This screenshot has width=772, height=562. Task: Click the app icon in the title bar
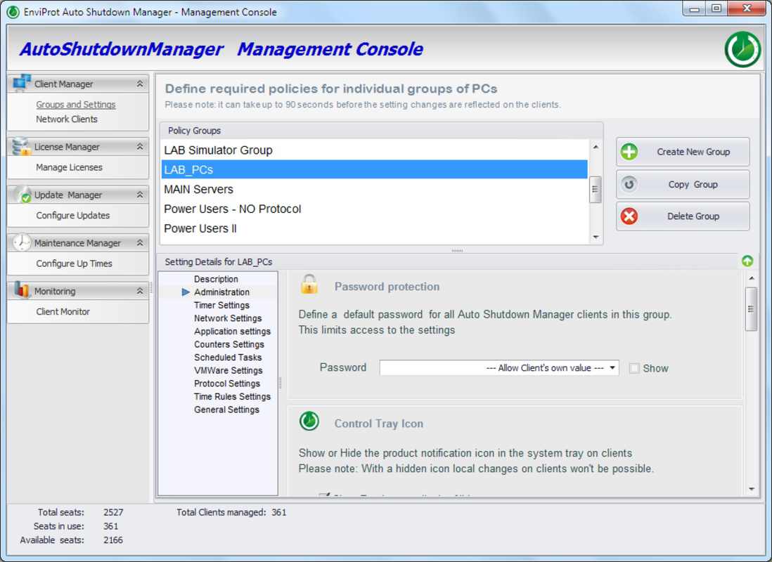pyautogui.click(x=13, y=12)
